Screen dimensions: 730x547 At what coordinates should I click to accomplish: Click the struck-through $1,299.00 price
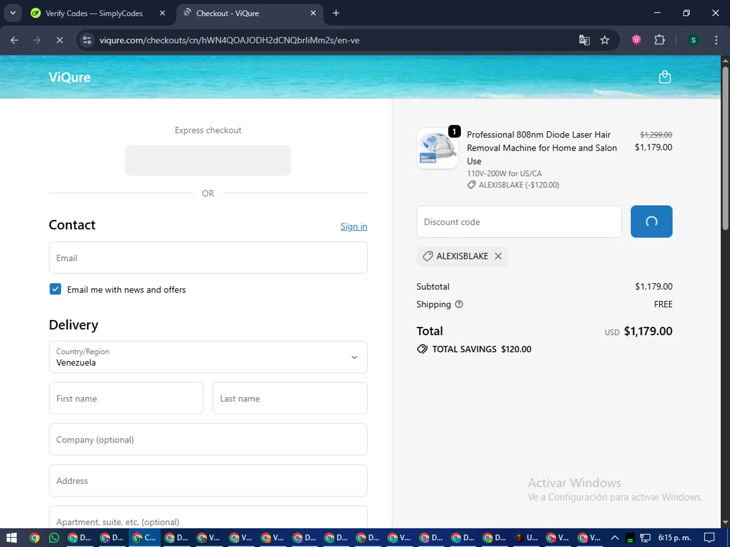pyautogui.click(x=656, y=135)
